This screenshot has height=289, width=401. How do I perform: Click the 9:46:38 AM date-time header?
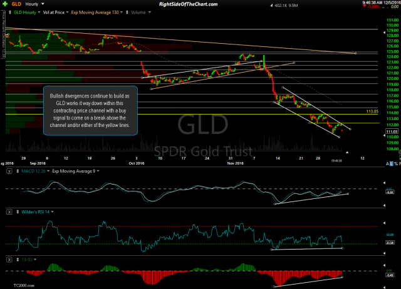(382, 3)
